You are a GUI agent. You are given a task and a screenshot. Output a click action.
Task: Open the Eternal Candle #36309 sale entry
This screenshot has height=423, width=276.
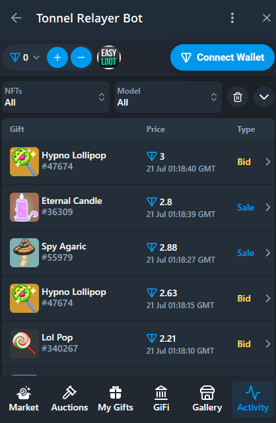pyautogui.click(x=138, y=207)
